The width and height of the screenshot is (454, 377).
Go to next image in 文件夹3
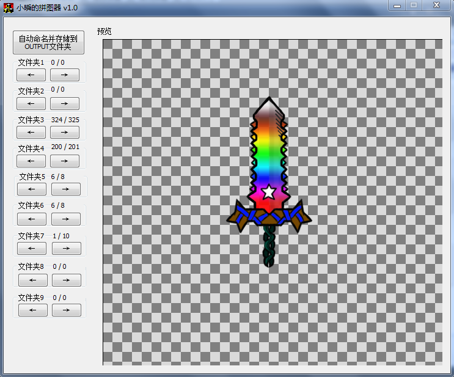click(x=65, y=133)
